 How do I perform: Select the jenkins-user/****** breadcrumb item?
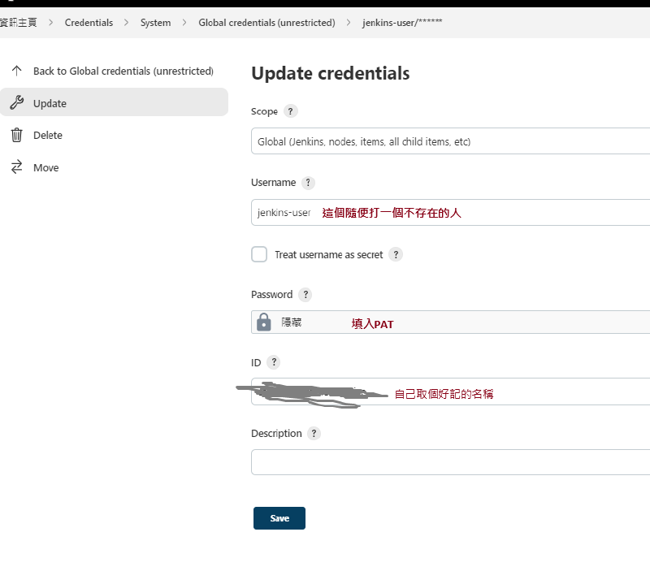click(x=402, y=23)
